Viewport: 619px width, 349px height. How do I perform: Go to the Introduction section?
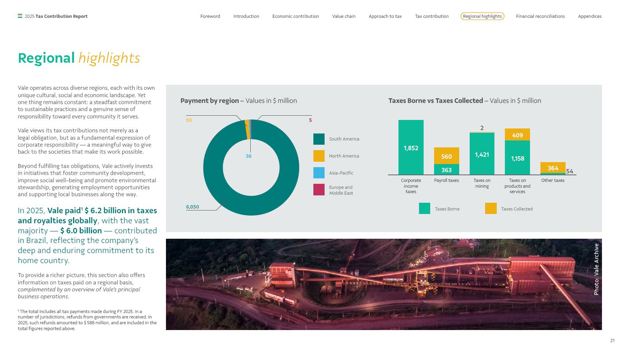click(x=246, y=16)
